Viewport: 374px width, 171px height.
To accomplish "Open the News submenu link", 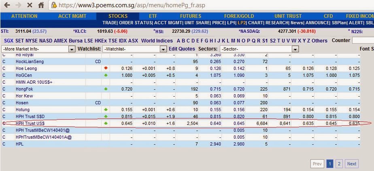I will pyautogui.click(x=297, y=23).
